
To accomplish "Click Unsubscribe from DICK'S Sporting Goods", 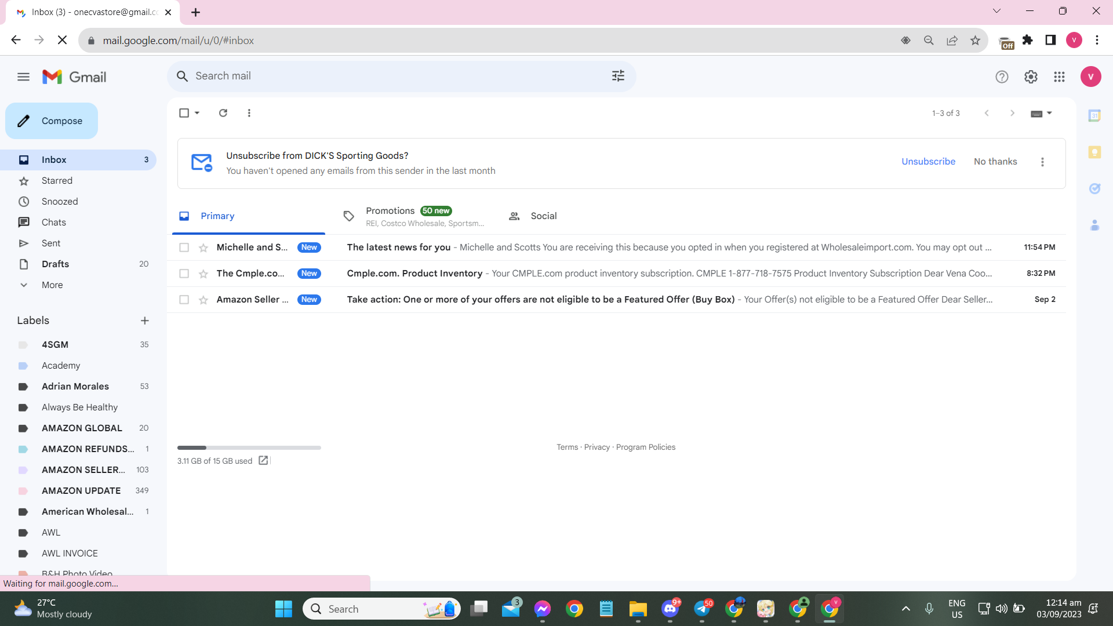I will click(x=928, y=162).
